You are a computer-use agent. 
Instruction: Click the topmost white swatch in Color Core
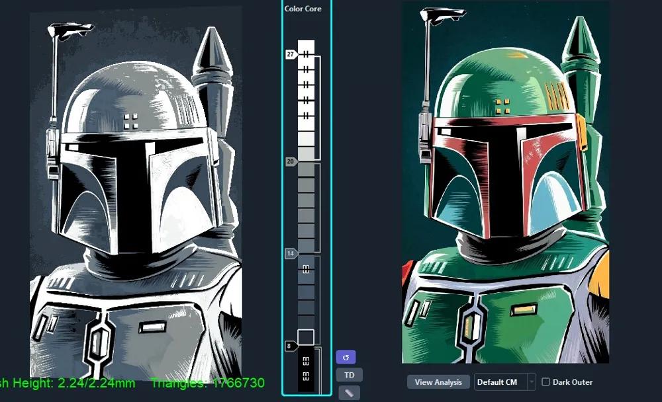306,47
